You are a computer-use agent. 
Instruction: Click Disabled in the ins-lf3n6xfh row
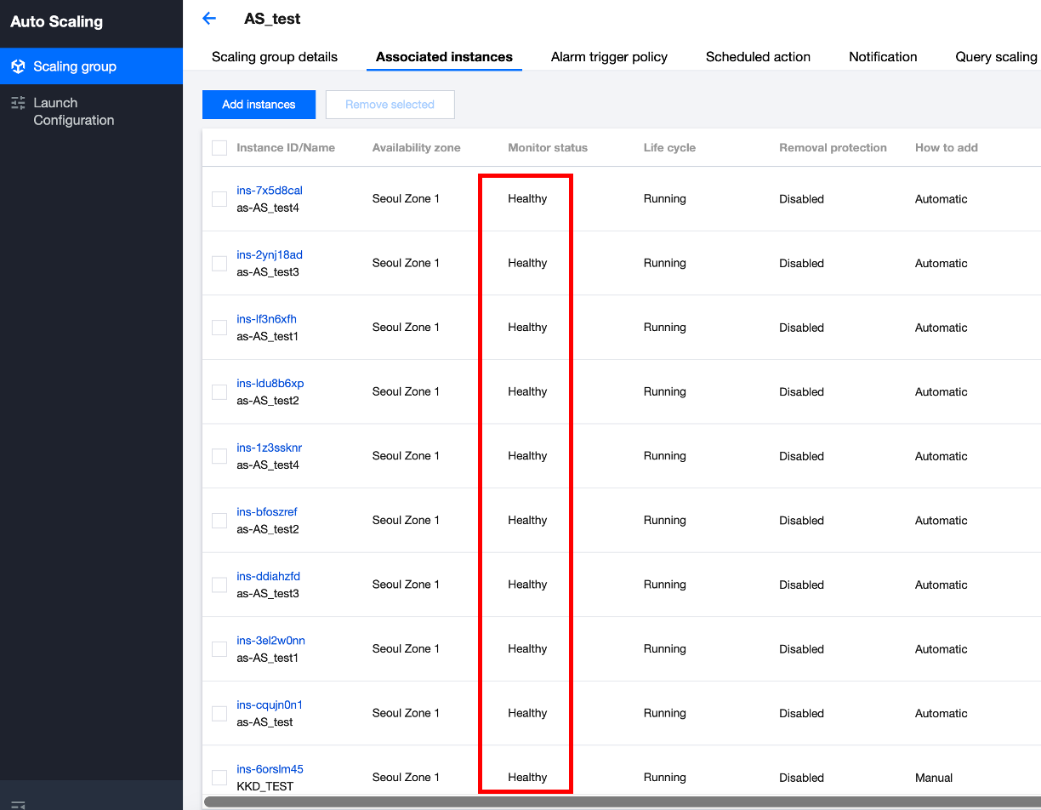click(x=802, y=328)
